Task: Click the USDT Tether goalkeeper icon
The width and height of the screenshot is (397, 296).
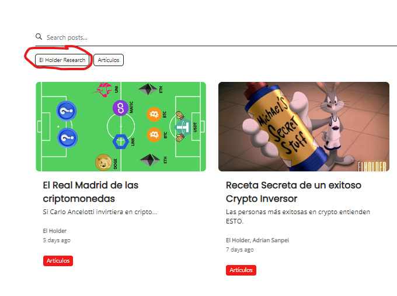Action: coord(183,126)
